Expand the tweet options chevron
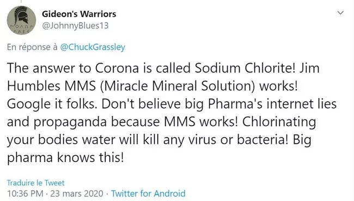This screenshot has width=354, height=201. pos(340,13)
